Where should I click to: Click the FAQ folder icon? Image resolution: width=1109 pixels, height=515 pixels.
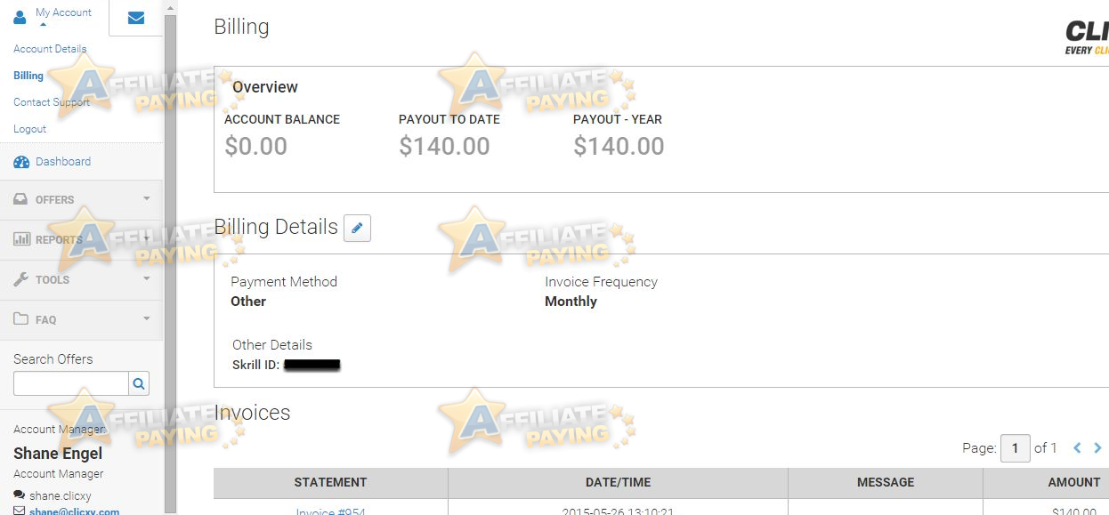click(20, 318)
